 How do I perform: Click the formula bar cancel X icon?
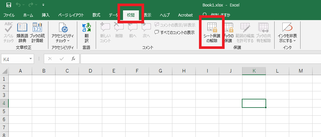click(x=50, y=59)
